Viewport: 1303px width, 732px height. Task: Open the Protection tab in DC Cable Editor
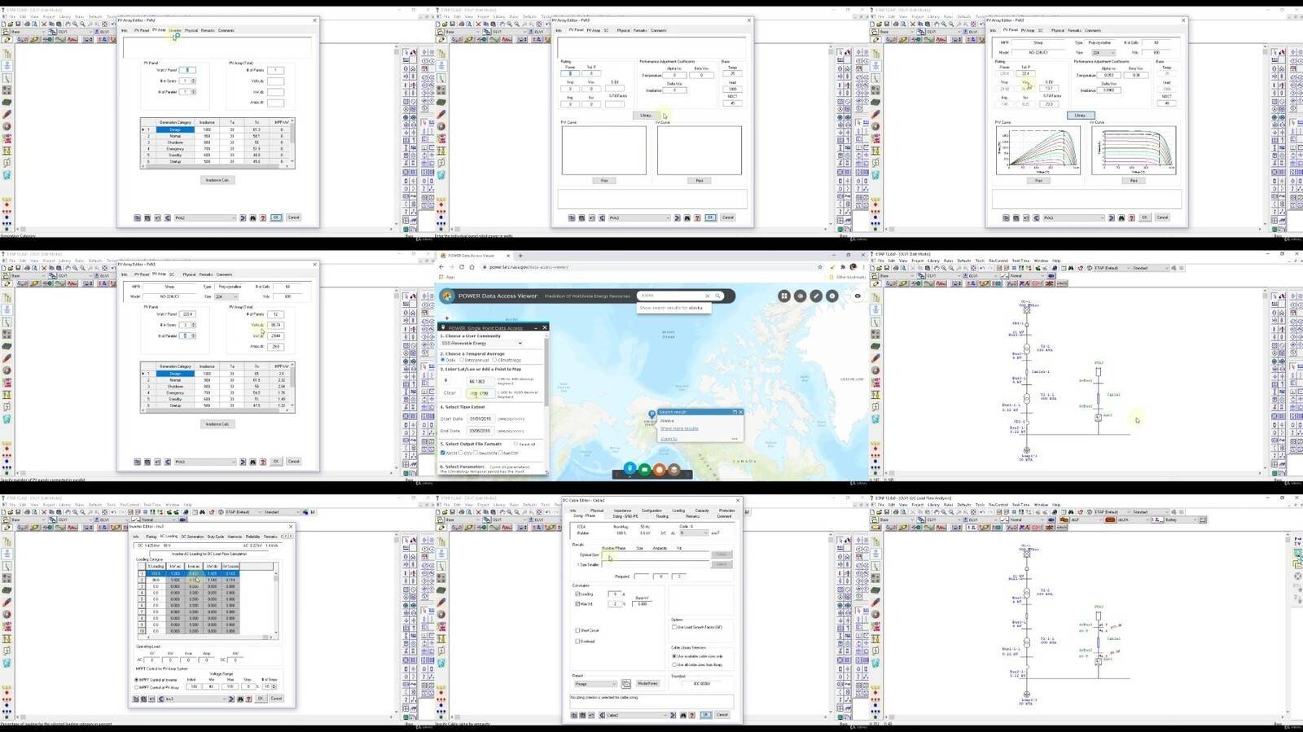click(x=726, y=511)
